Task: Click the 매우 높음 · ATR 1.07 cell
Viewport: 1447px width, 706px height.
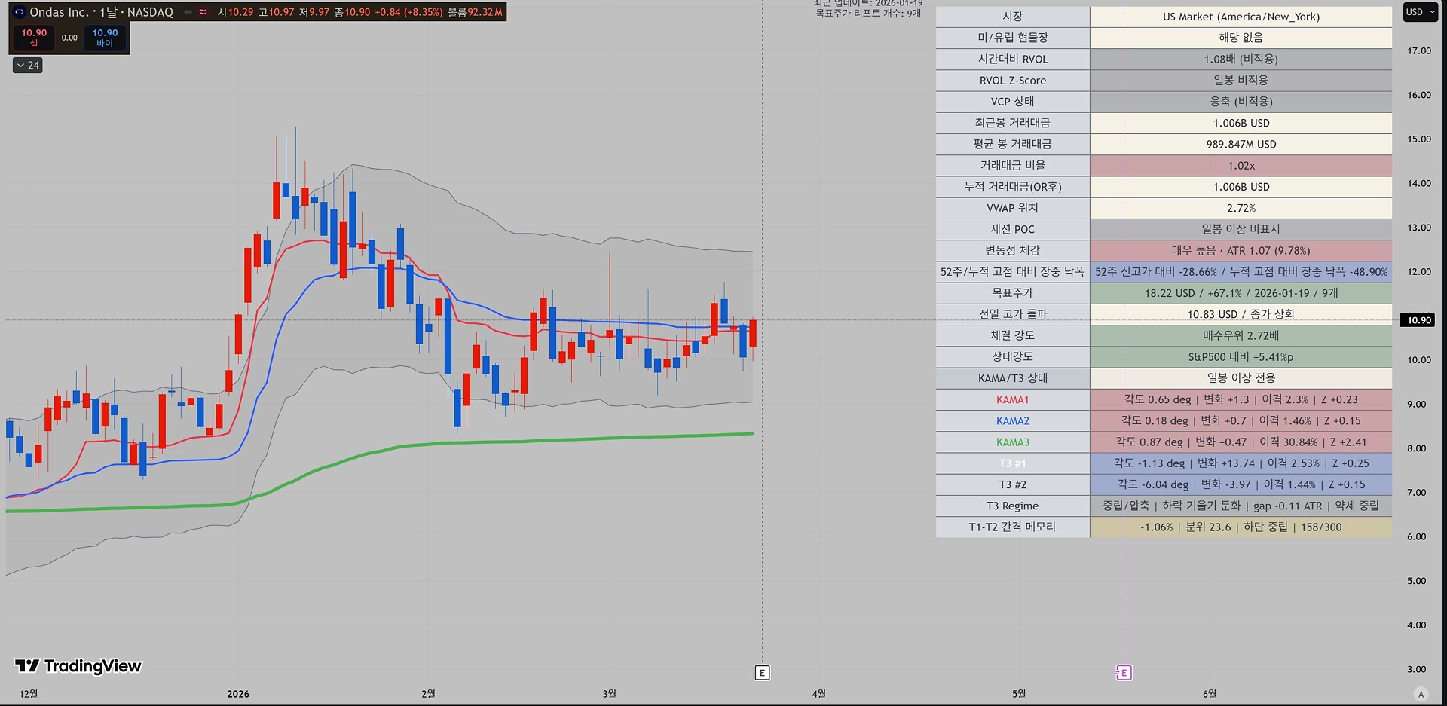Action: pyautogui.click(x=1241, y=250)
